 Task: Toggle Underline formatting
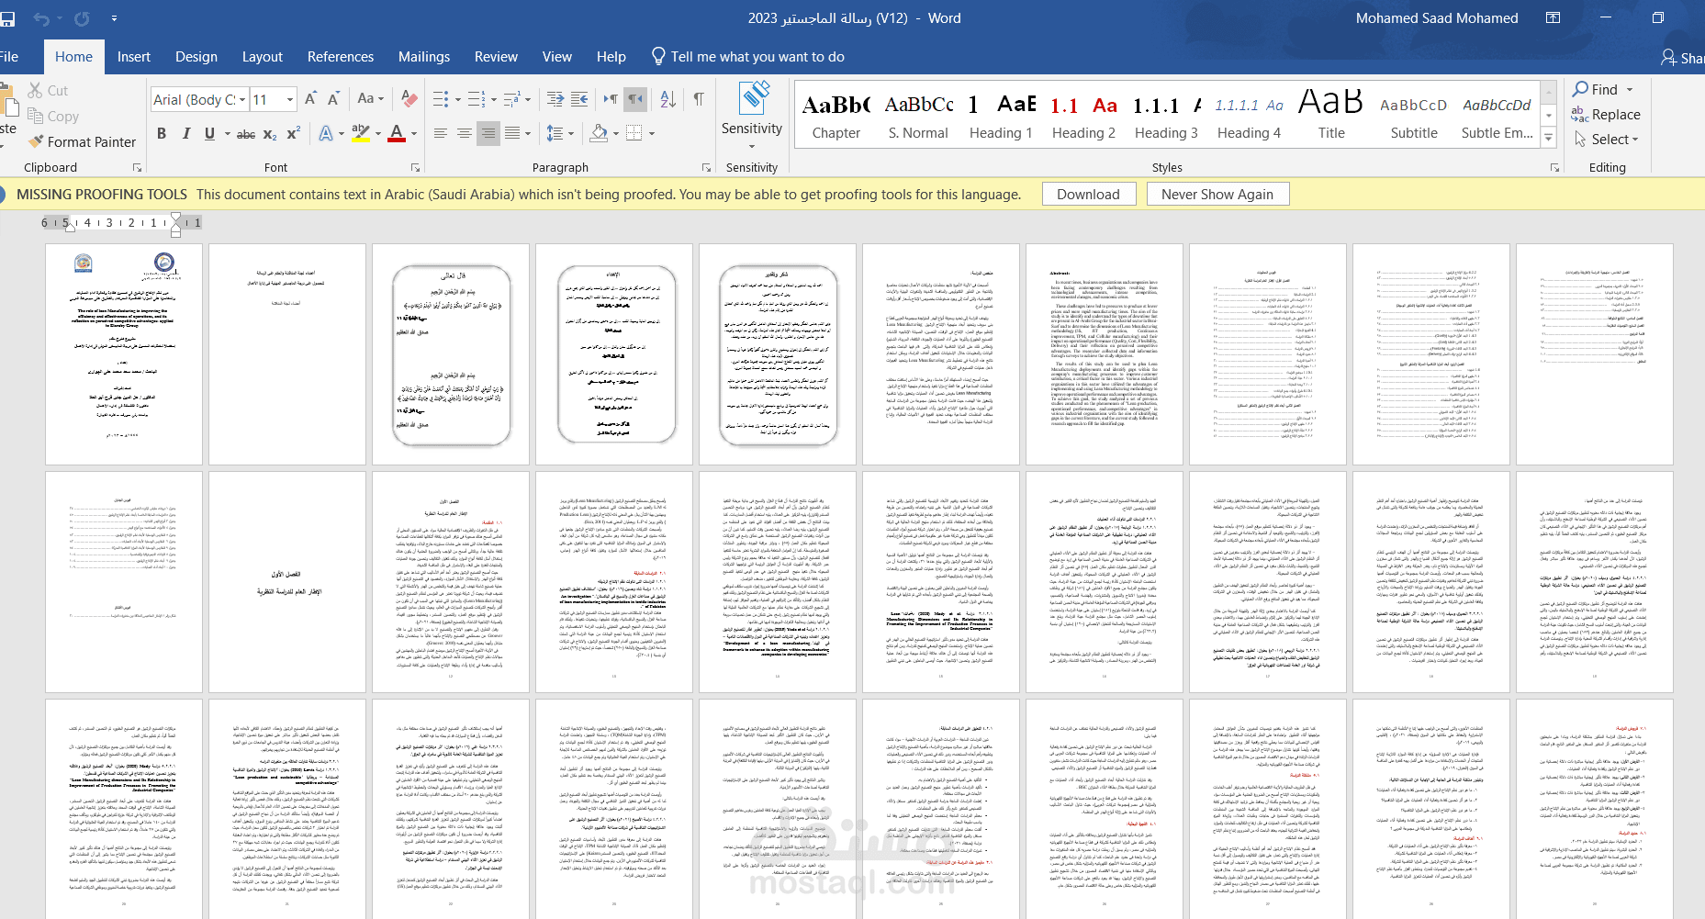pyautogui.click(x=209, y=134)
